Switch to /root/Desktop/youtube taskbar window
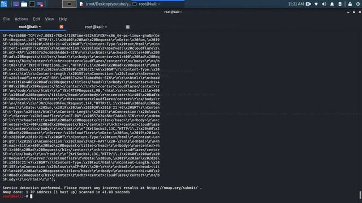Viewport: 362px width, 203px height. 105,4
